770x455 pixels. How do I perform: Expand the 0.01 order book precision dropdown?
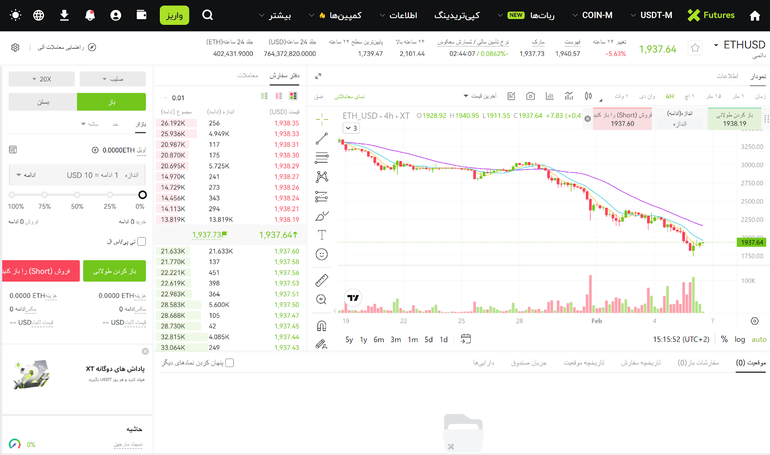(173, 98)
